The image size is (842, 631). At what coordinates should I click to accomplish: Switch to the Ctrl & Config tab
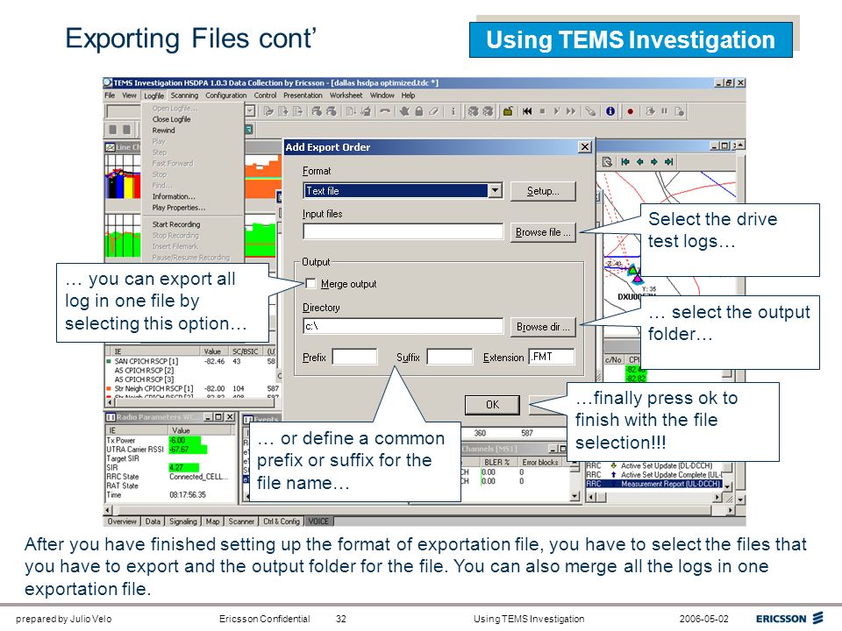point(282,521)
